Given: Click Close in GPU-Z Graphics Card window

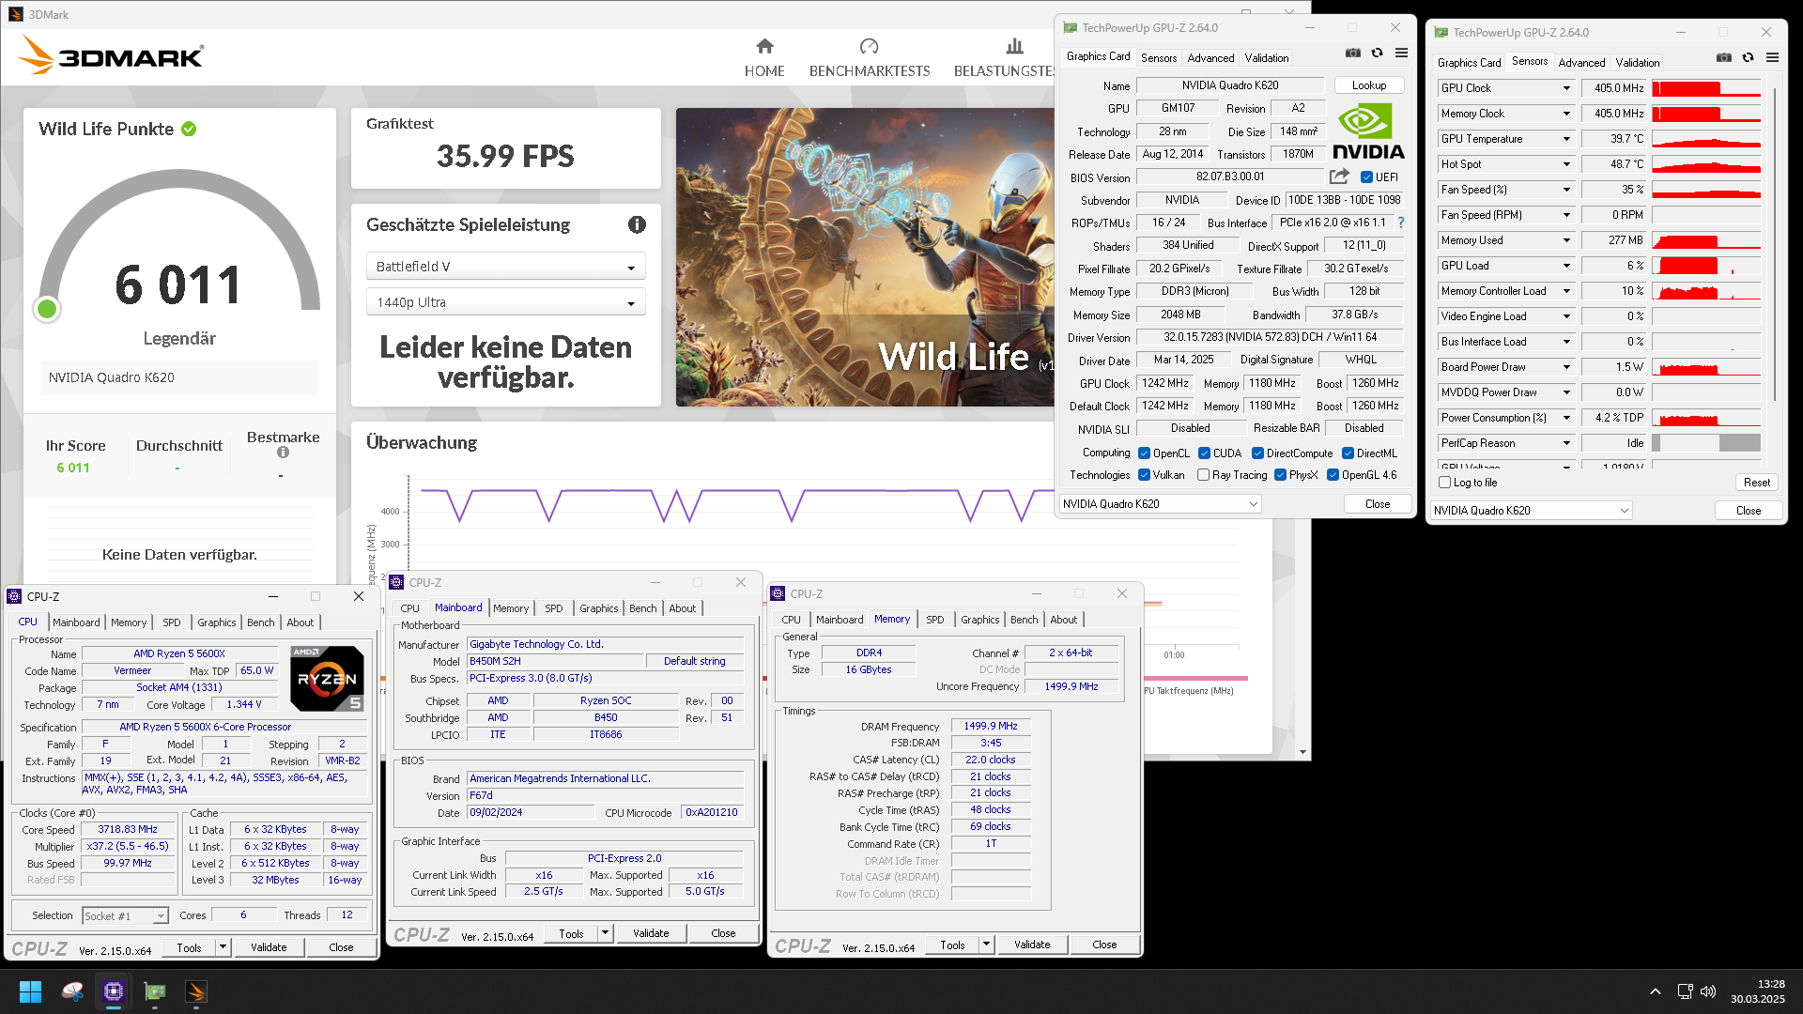Looking at the screenshot, I should click(x=1378, y=504).
